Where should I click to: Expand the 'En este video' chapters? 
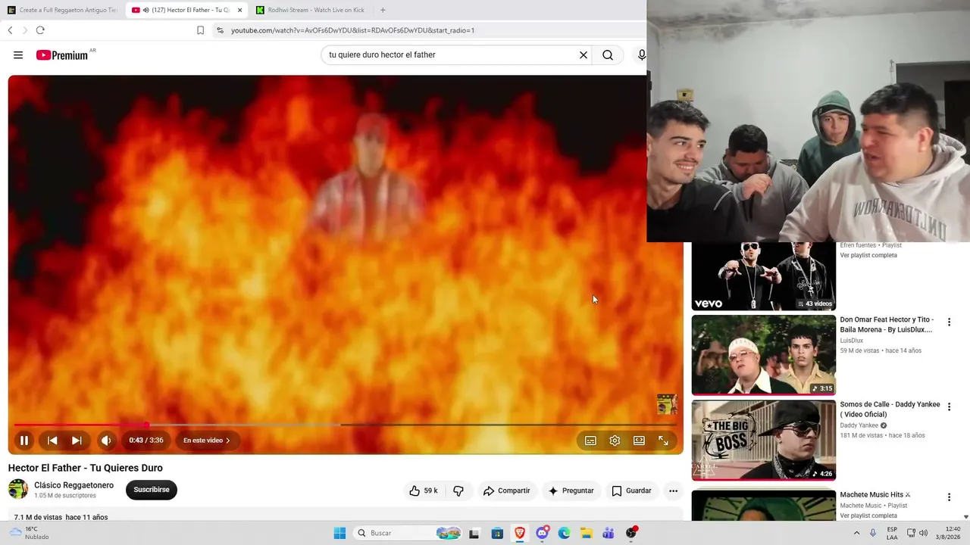[x=206, y=441]
